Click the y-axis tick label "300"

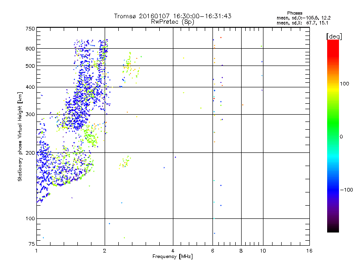click(x=30, y=115)
